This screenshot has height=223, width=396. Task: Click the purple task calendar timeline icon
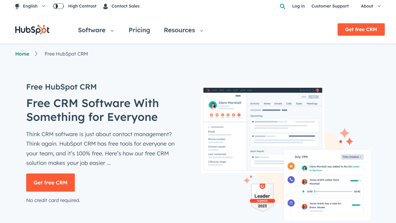[291, 203]
